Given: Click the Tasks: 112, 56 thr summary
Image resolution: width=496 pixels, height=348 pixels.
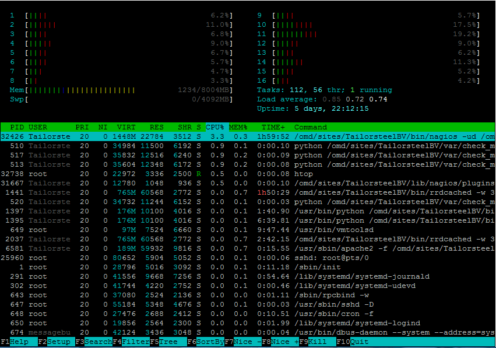Looking at the screenshot, I should 325,90.
